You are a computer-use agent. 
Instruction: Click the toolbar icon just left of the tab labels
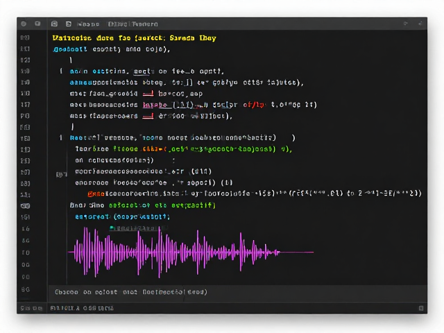[x=69, y=24]
